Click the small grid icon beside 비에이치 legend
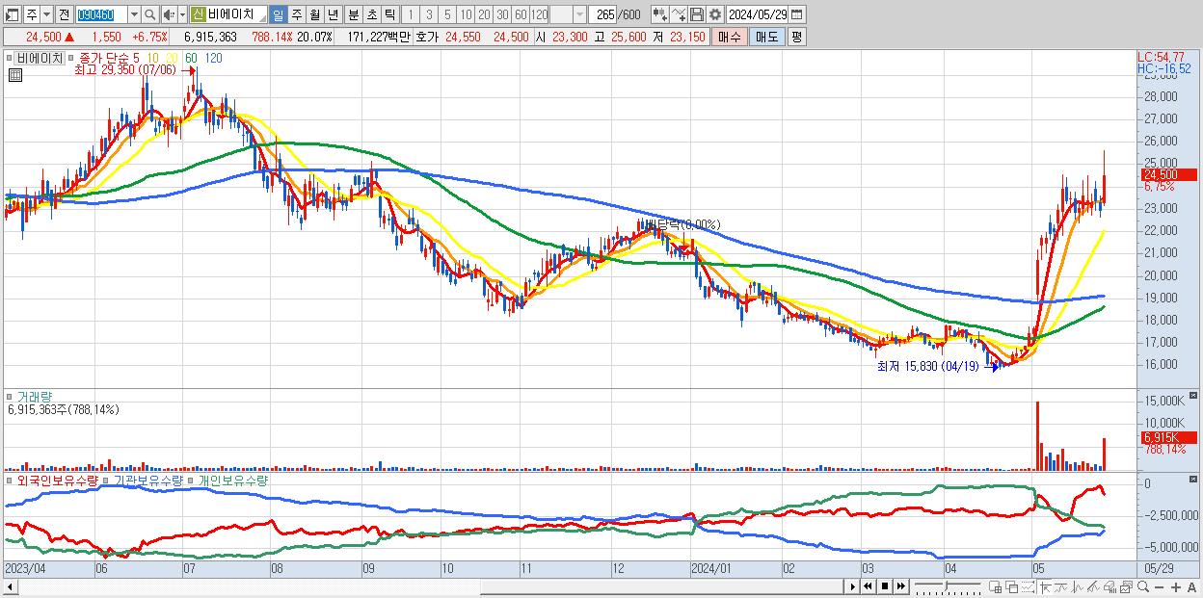The width and height of the screenshot is (1203, 598). tap(15, 74)
